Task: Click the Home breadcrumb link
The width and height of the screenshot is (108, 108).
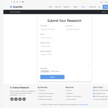Action: click(104, 12)
